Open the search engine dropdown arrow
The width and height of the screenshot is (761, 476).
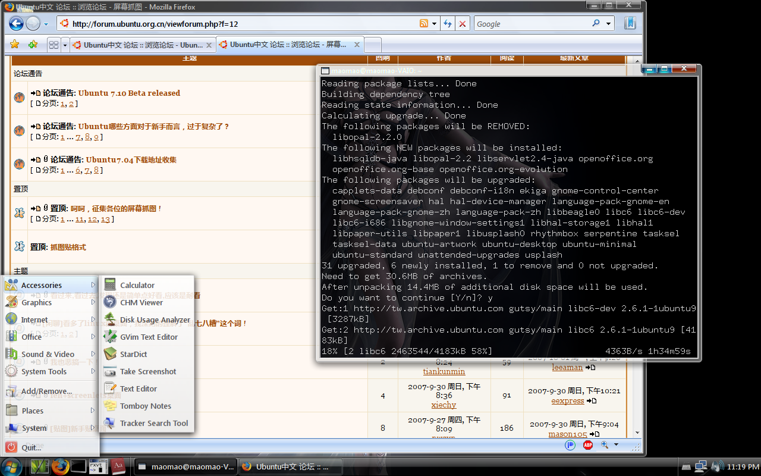[608, 24]
